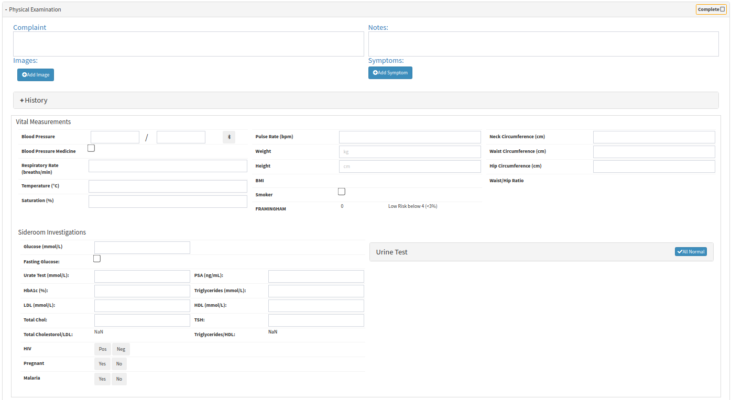Click the Glucose (mmol/L) input field

point(142,248)
